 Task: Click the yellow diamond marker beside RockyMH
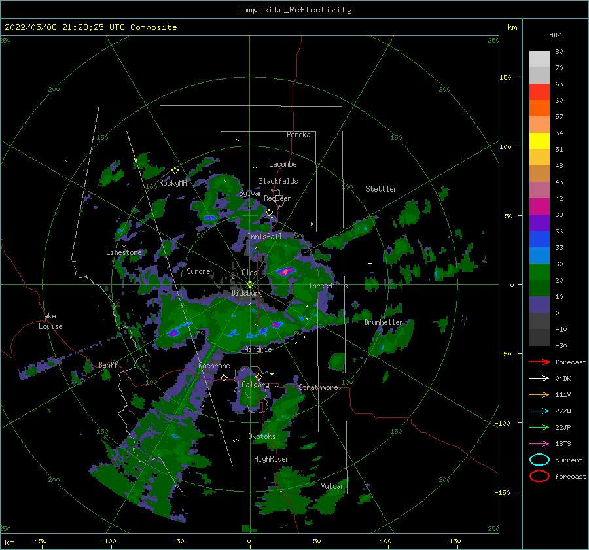click(175, 171)
